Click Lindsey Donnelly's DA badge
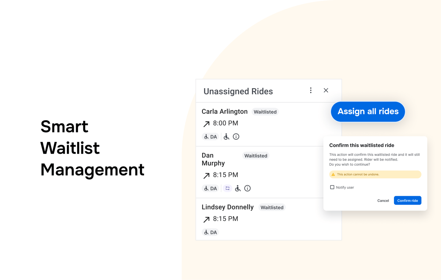441x280 pixels. 211,232
